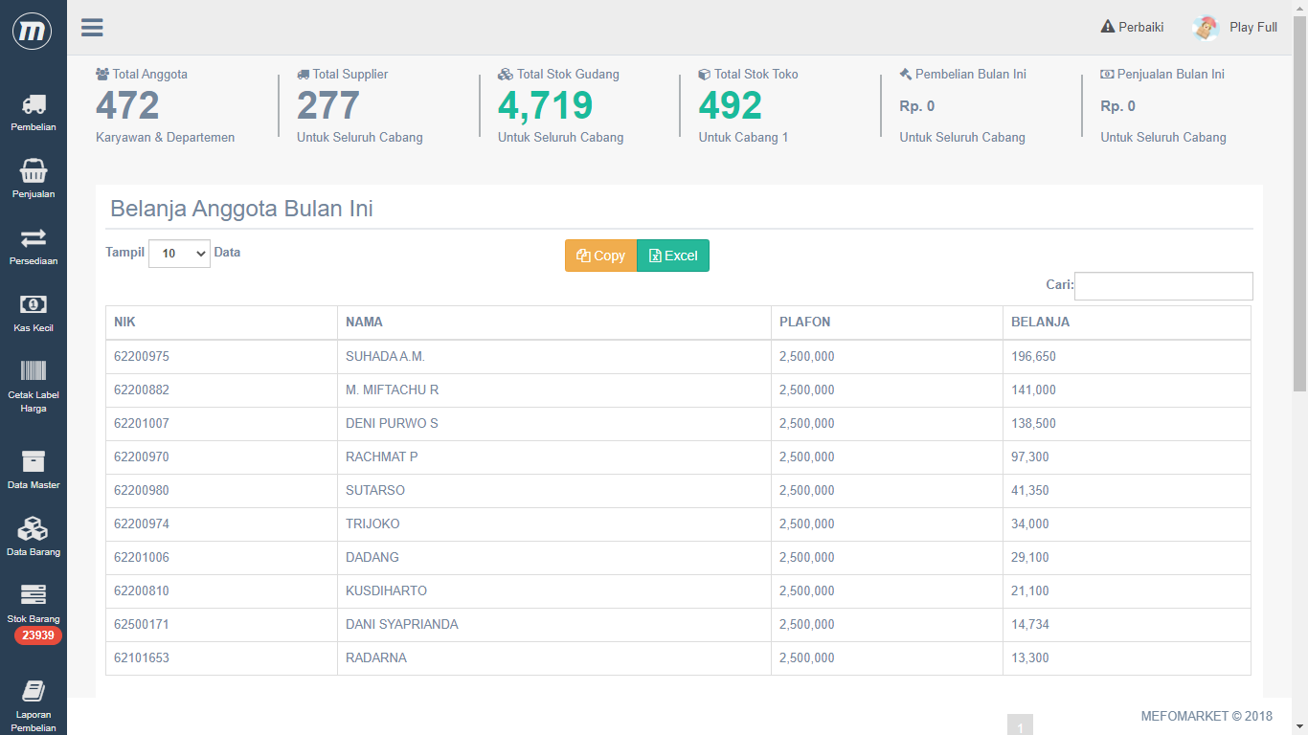Open Stok Barang server icon
This screenshot has width=1308, height=735.
pos(34,595)
